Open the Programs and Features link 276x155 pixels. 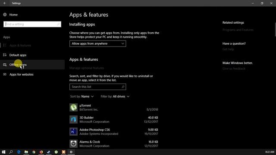(238, 30)
